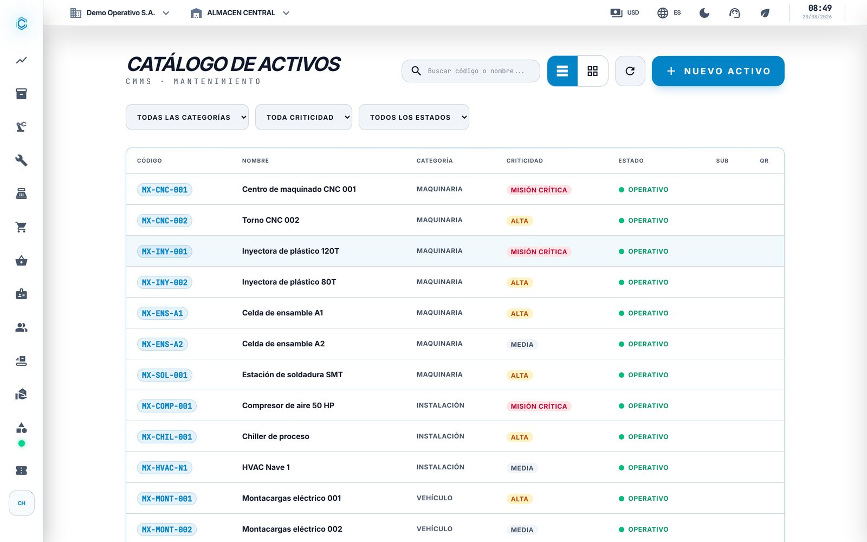Click the NUEVO ACTIVO button
The width and height of the screenshot is (867, 542).
(x=718, y=71)
